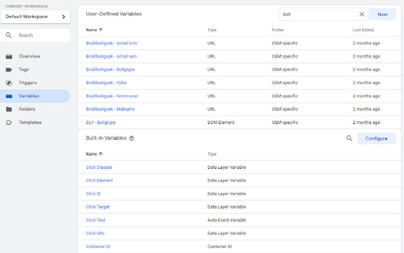Open the DLV - Boligtype variable

pos(101,122)
